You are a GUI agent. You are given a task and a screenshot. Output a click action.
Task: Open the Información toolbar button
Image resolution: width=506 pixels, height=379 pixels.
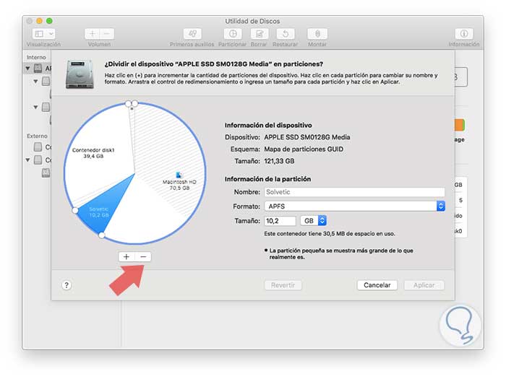pos(464,34)
